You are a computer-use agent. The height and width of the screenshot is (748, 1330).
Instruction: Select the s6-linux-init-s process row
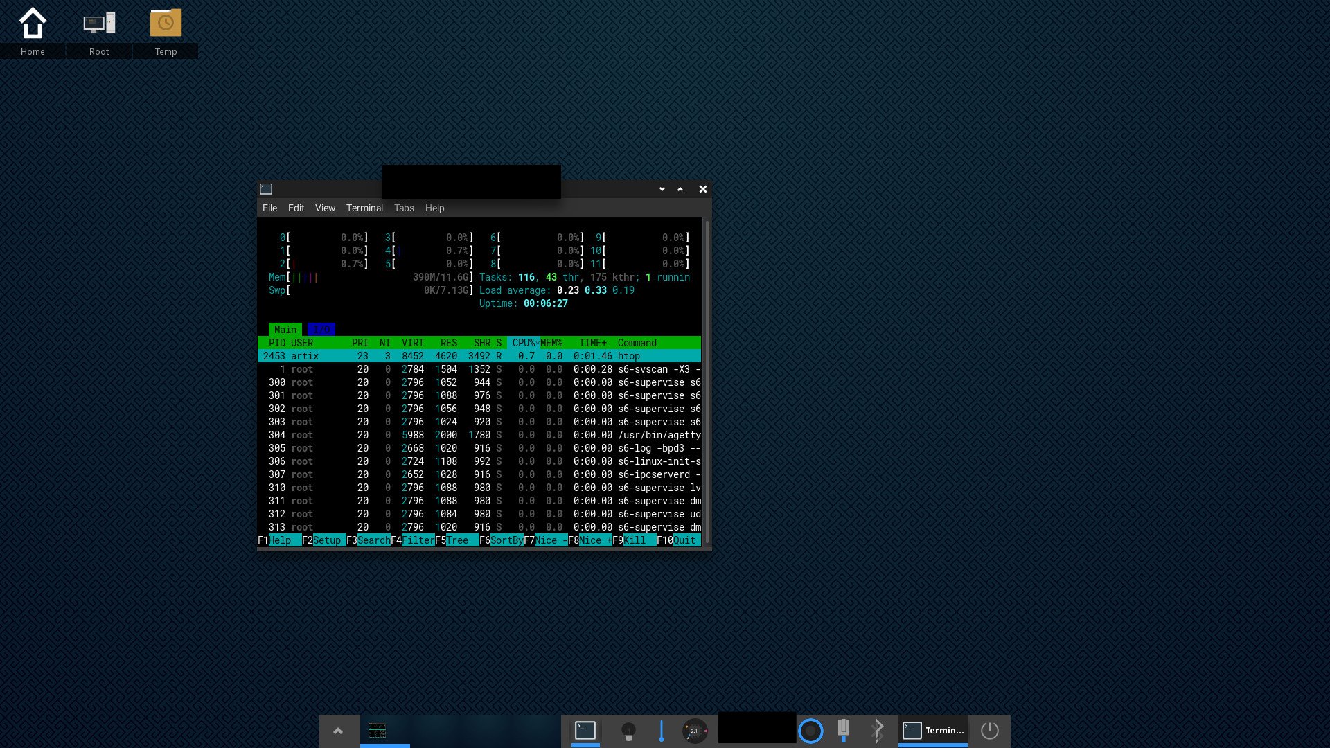pos(479,461)
